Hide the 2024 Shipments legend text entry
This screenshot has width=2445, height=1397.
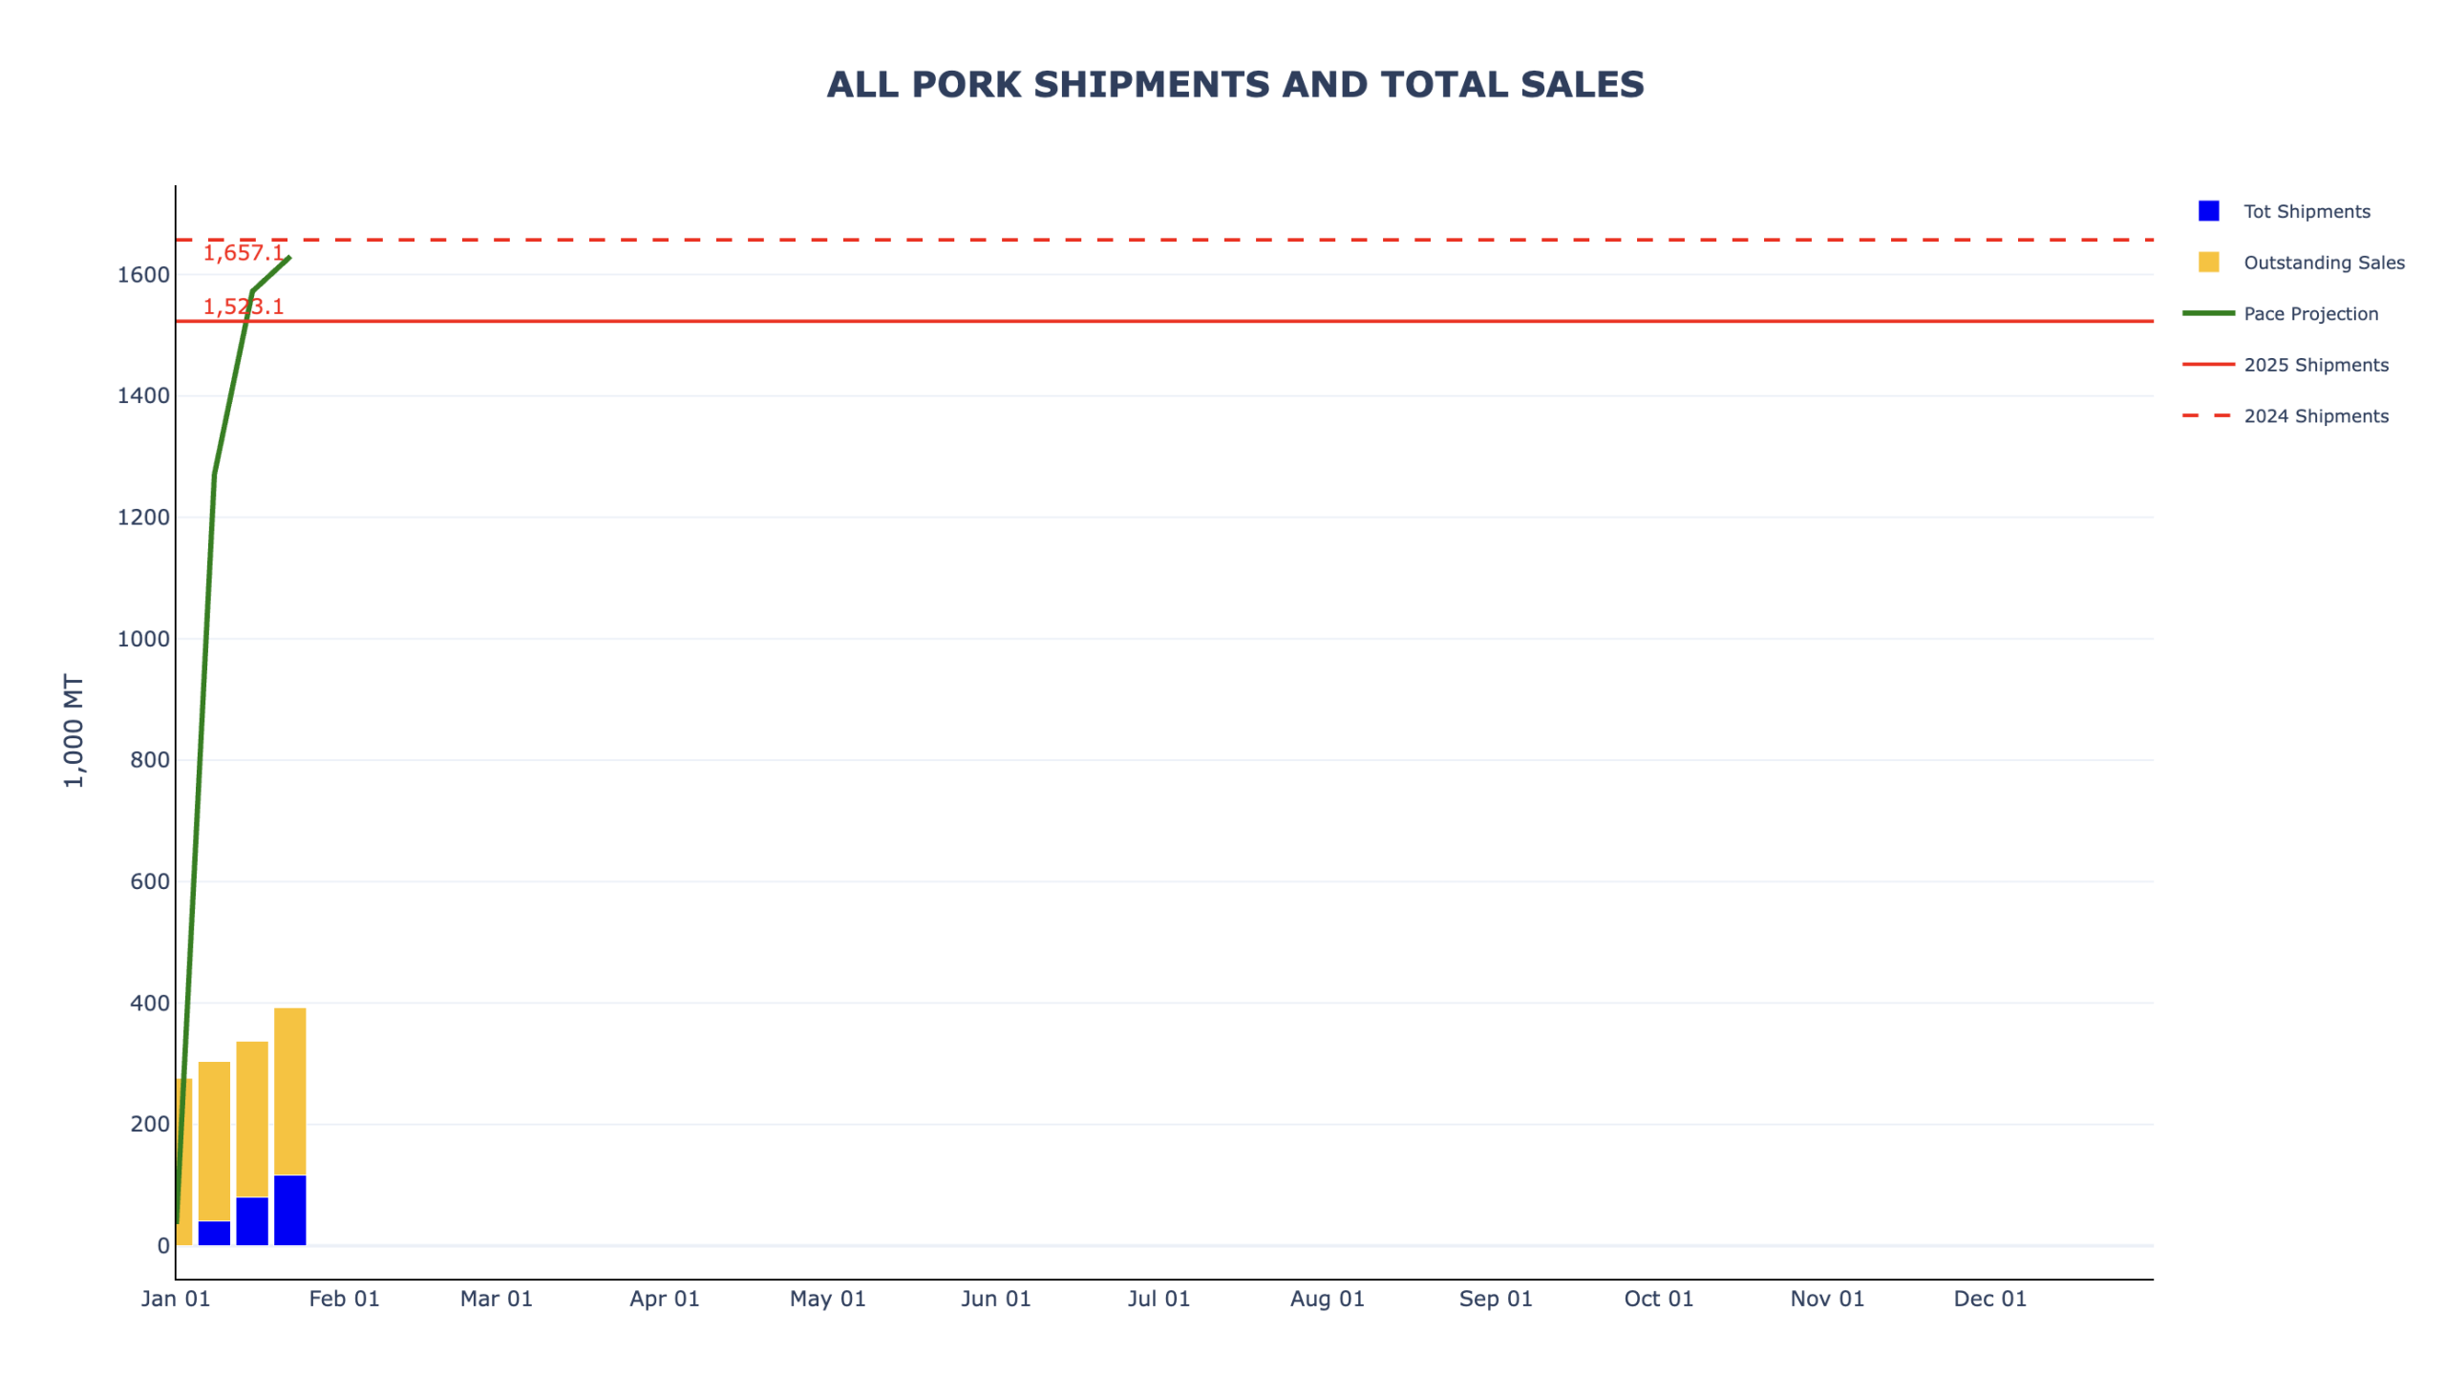[x=2315, y=416]
